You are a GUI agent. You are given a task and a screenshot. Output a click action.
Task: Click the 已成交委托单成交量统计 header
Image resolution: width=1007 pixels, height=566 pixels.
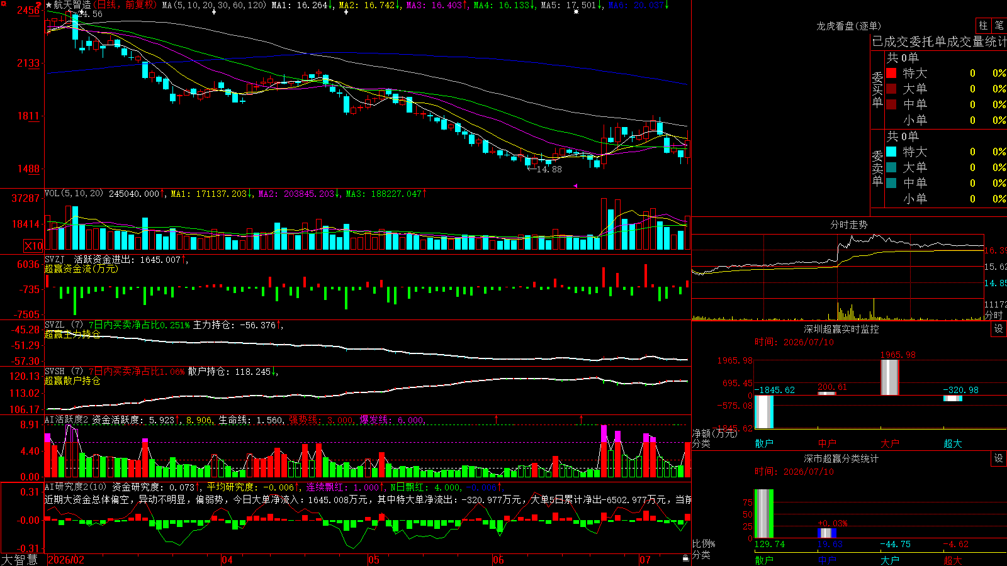click(x=939, y=42)
